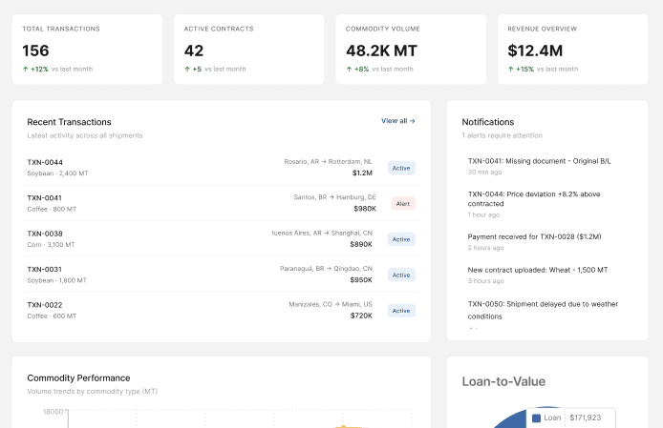The height and width of the screenshot is (428, 663).
Task: Select transaction ID TXN-0038
Action: pyautogui.click(x=45, y=234)
